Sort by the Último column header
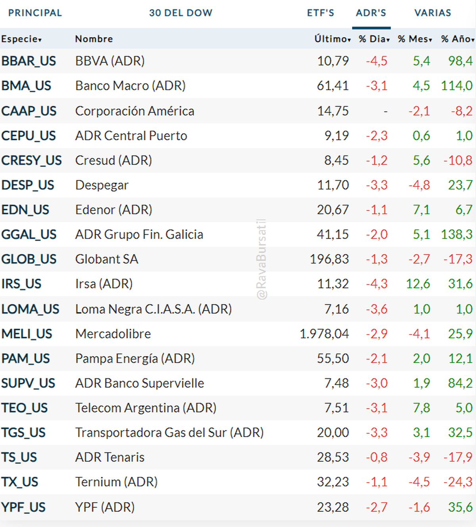 pyautogui.click(x=332, y=39)
